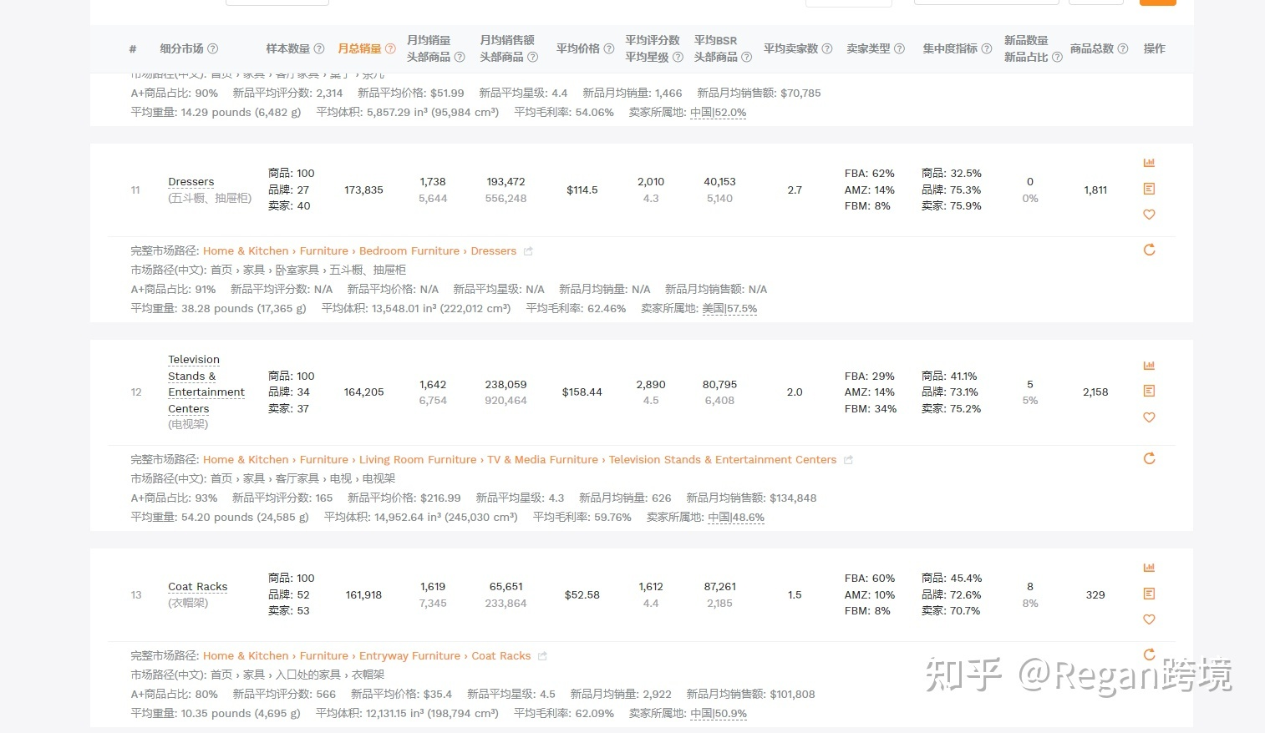Image resolution: width=1265 pixels, height=733 pixels.
Task: Navigate to Bedroom Furniture breadcrumb link
Action: click(409, 250)
